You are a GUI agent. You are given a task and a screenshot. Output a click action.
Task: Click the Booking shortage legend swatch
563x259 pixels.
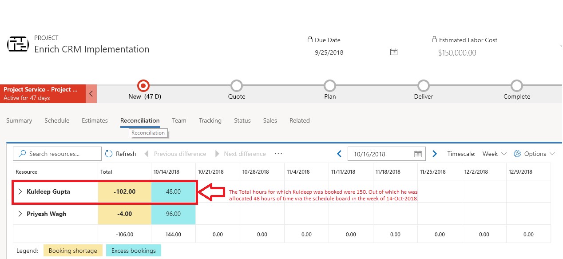tap(73, 251)
